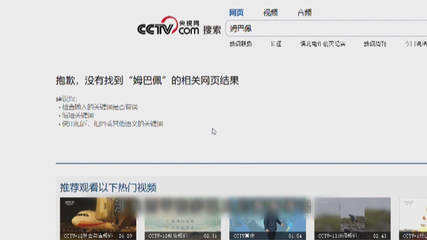Open the third search tab beside 视频

305,13
